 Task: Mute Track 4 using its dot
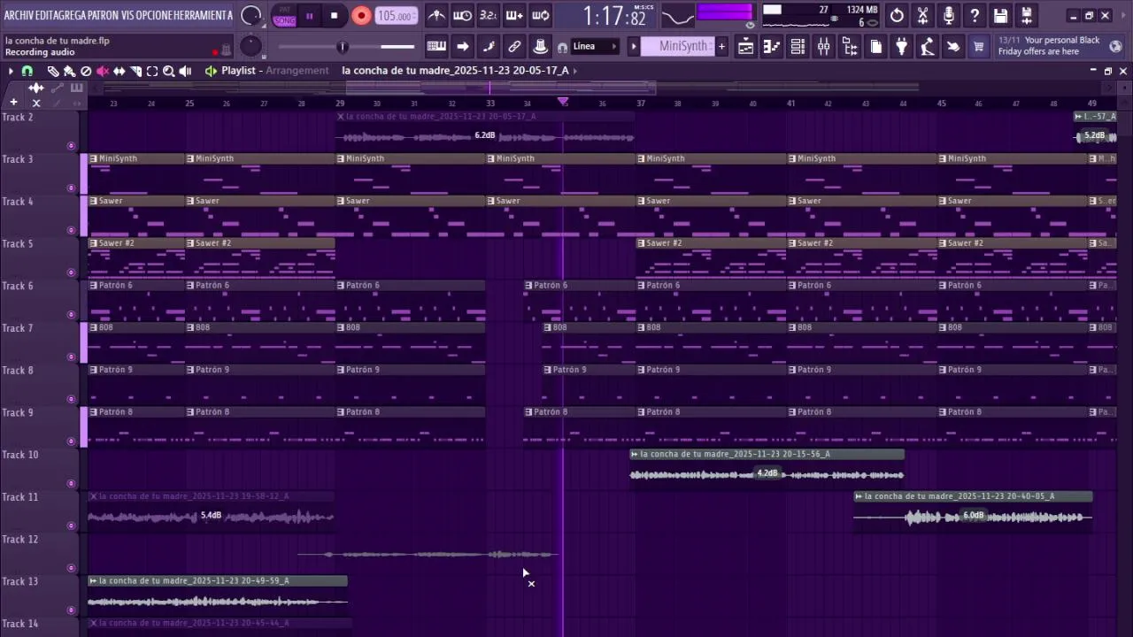71,230
